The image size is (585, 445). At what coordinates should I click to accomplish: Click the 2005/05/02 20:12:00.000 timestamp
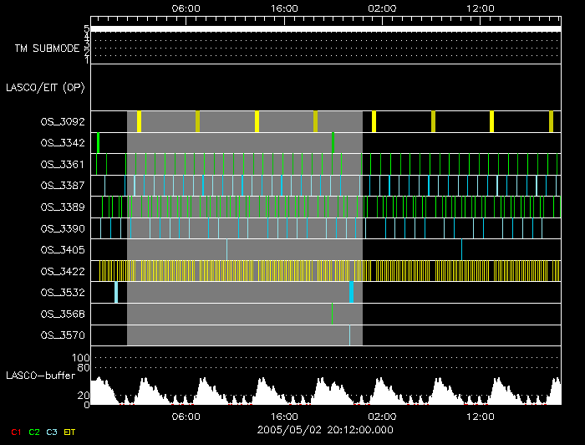coord(326,430)
